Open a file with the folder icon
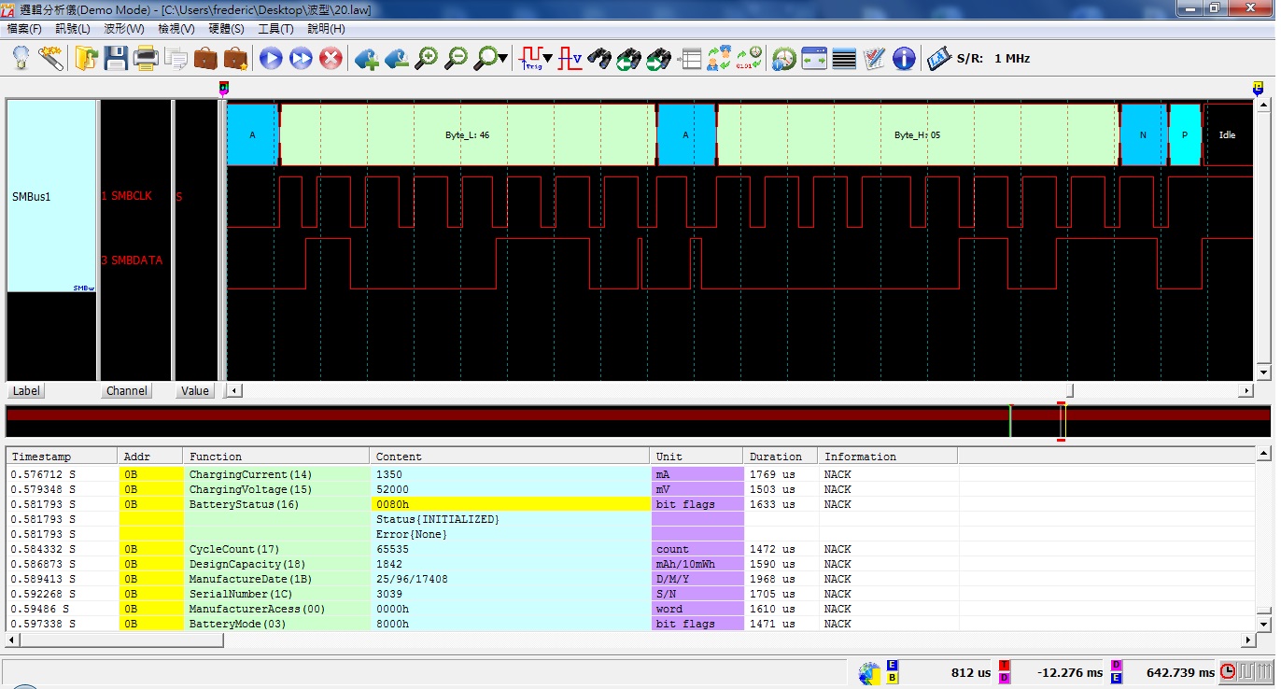This screenshot has height=689, width=1281. point(86,59)
